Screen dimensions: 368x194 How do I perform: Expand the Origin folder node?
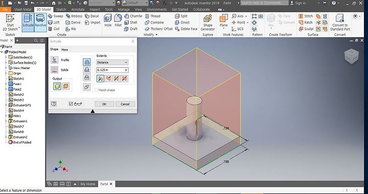pos(6,73)
